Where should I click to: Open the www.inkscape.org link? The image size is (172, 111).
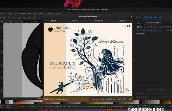[x=80, y=99]
